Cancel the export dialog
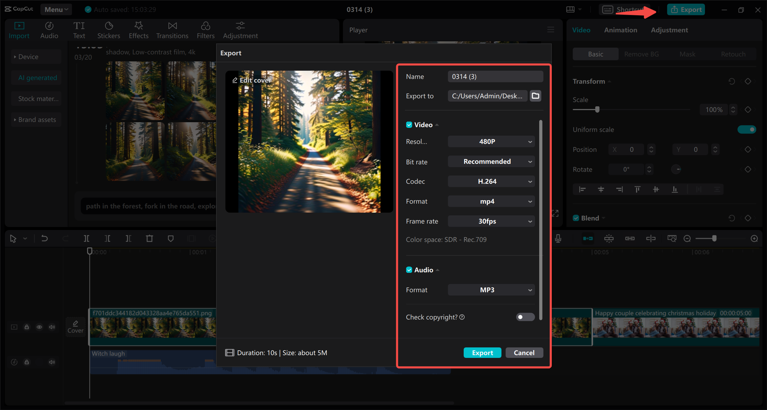The height and width of the screenshot is (410, 767). click(x=524, y=352)
